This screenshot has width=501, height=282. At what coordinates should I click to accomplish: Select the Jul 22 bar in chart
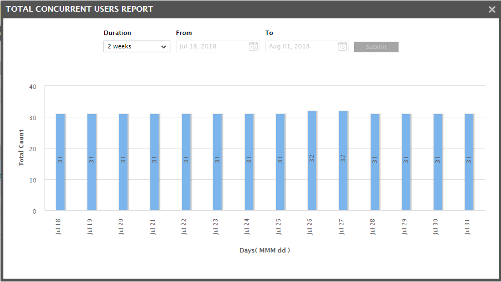(x=186, y=162)
